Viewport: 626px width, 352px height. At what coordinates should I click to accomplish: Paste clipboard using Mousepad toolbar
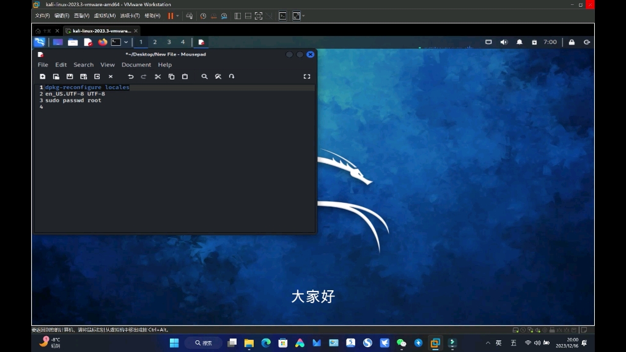coord(185,76)
